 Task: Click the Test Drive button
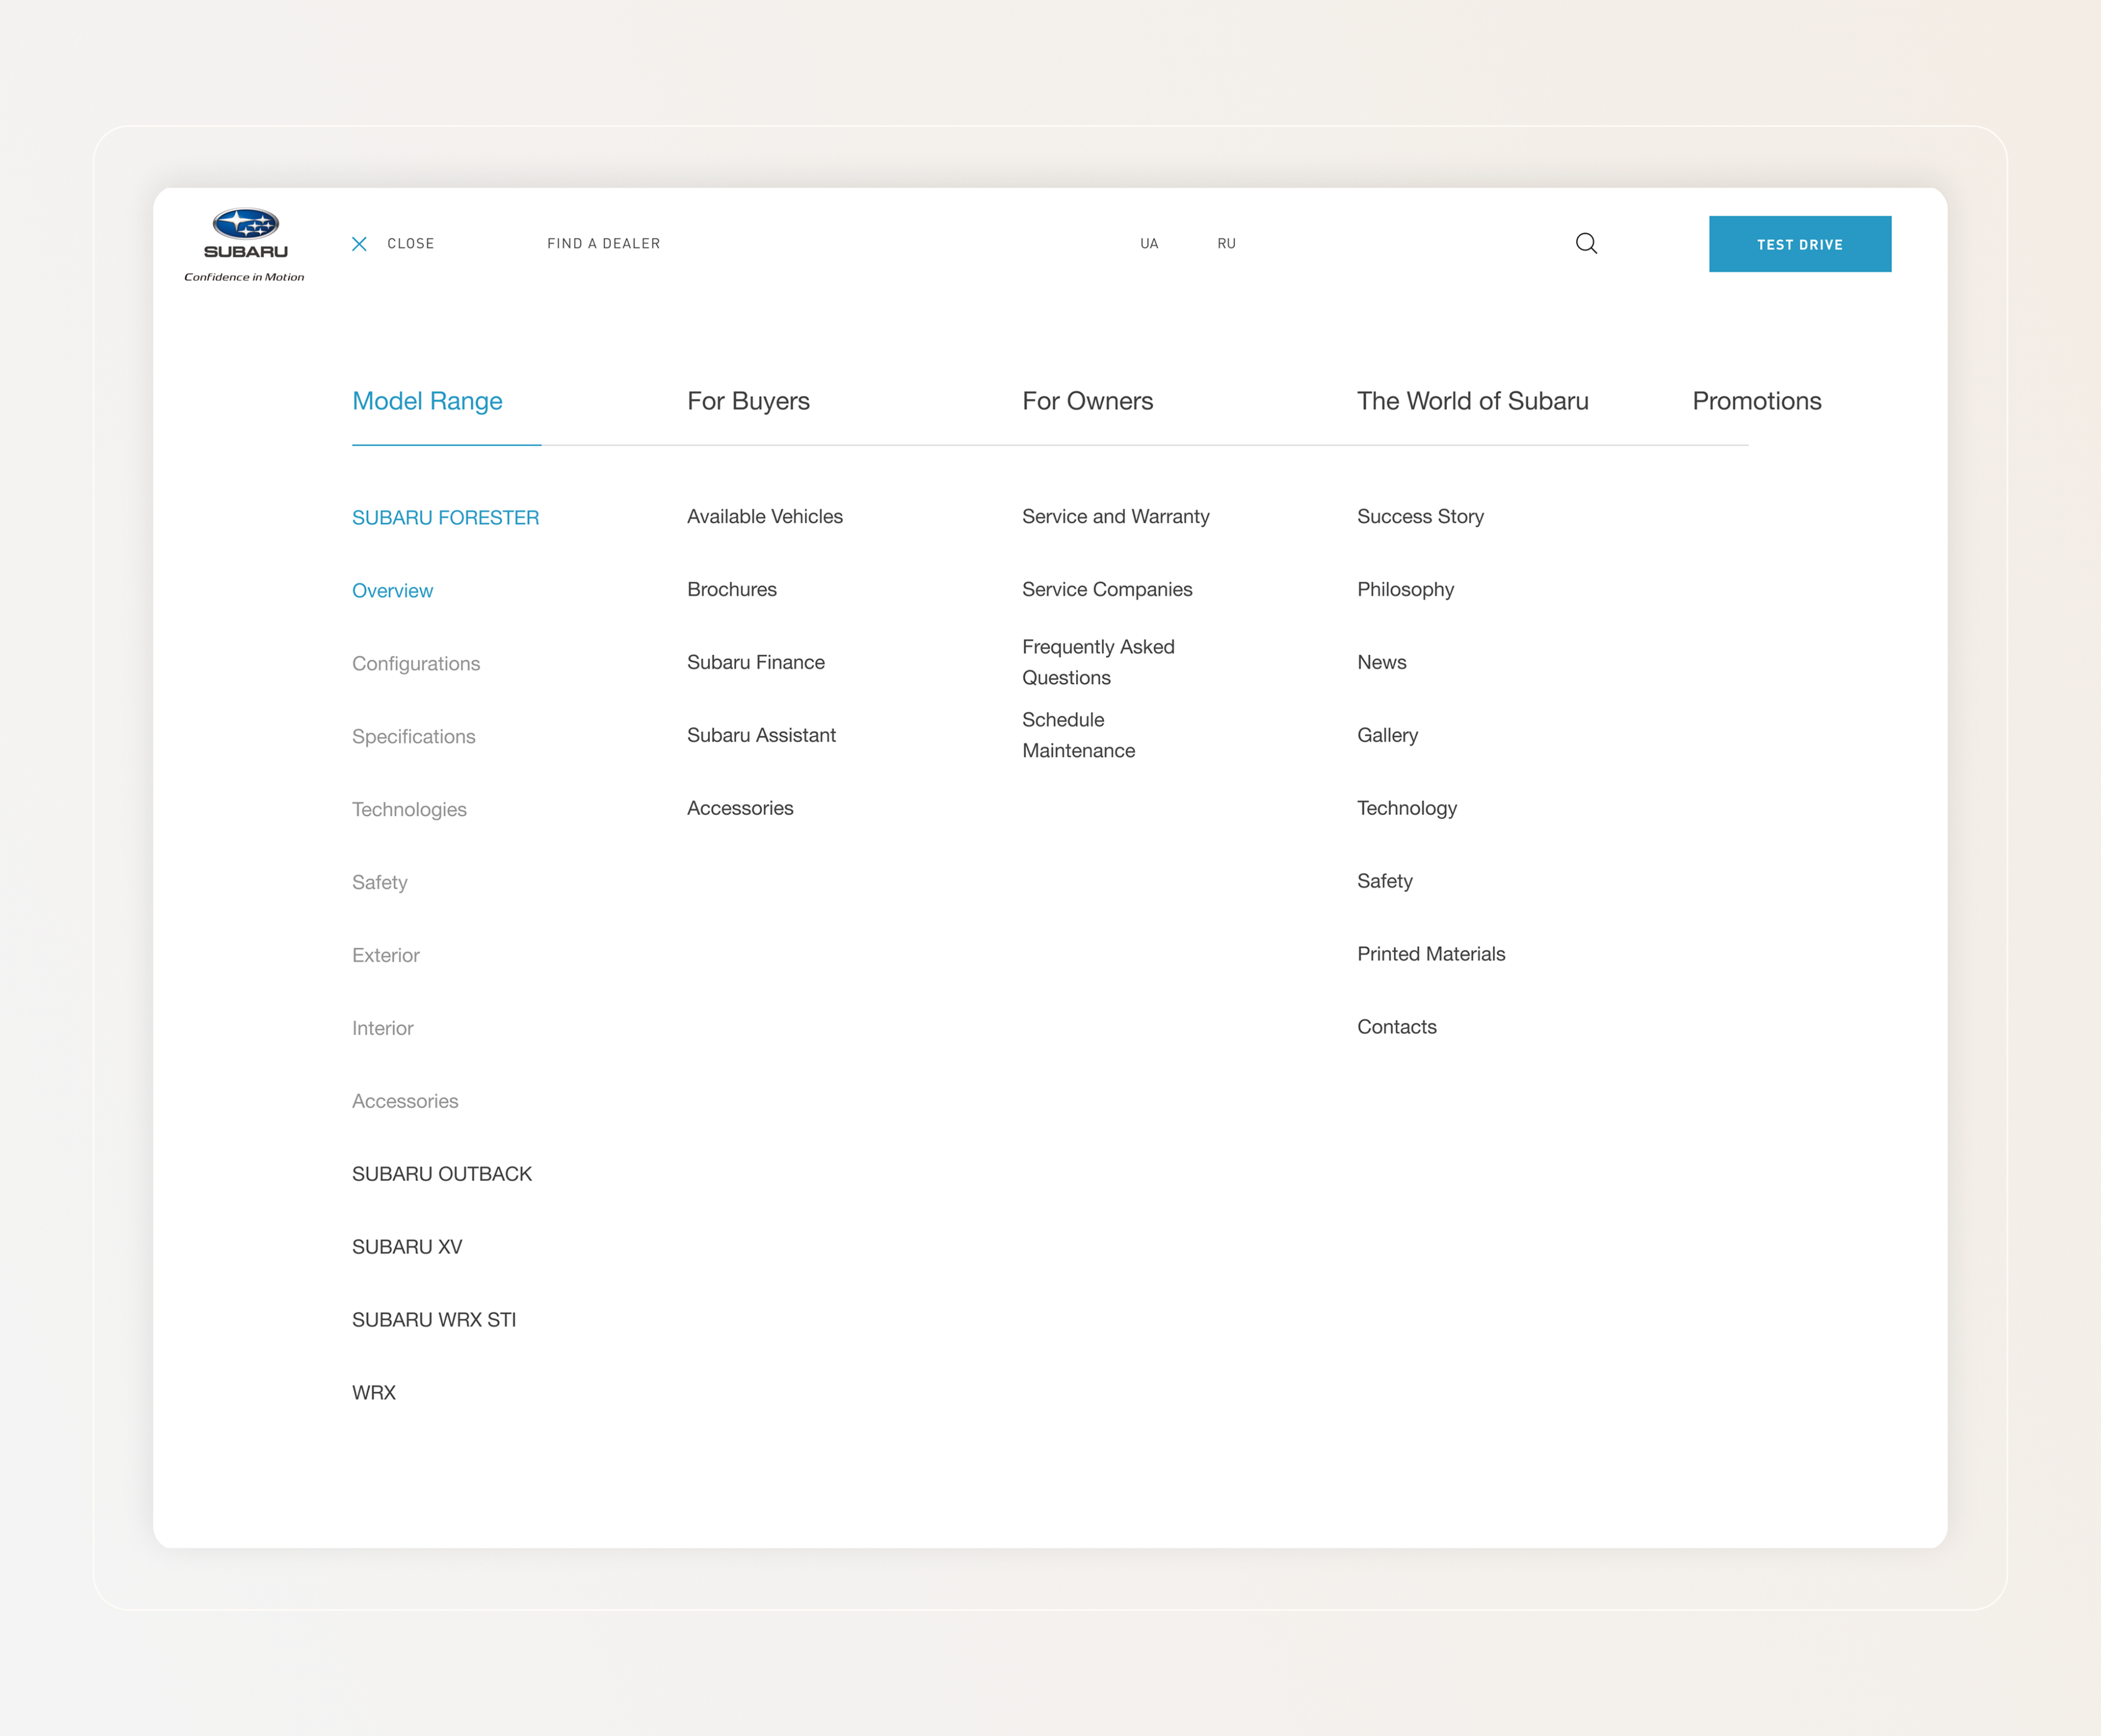point(1799,244)
